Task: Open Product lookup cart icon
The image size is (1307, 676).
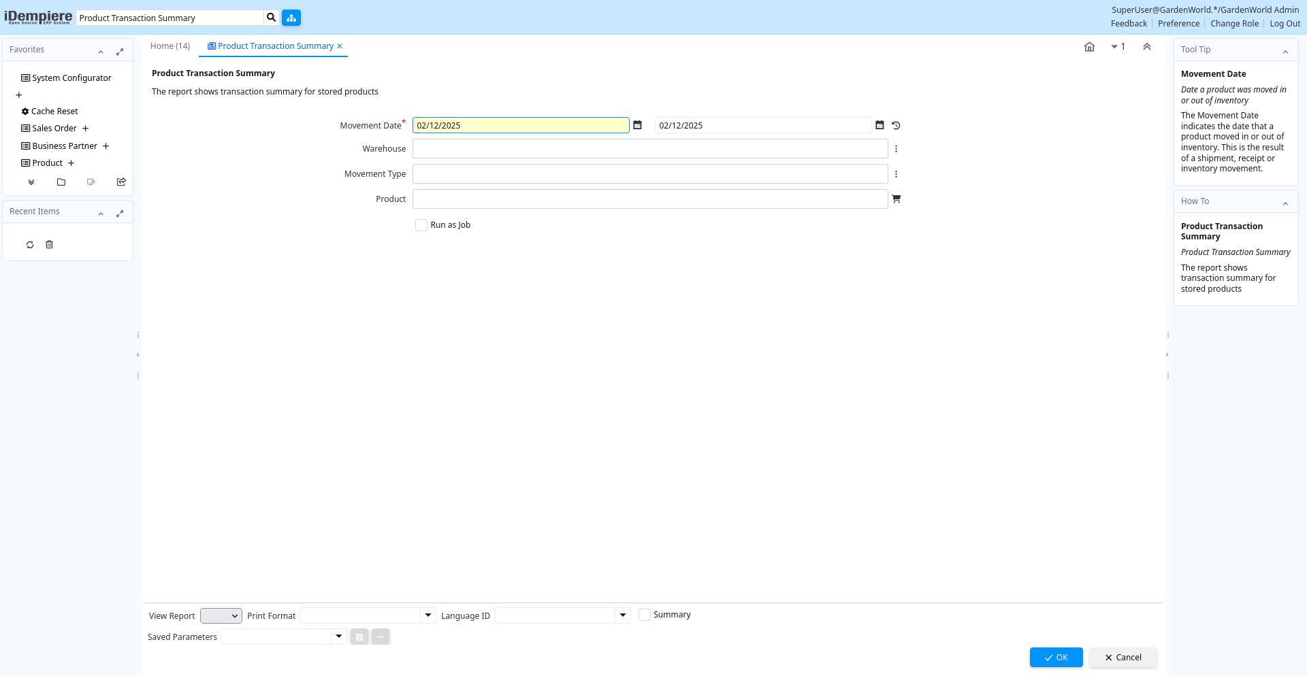Action: [896, 199]
